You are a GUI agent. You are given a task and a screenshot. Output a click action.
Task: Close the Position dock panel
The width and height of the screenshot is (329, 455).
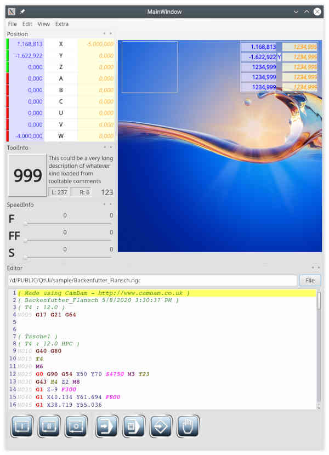[111, 33]
